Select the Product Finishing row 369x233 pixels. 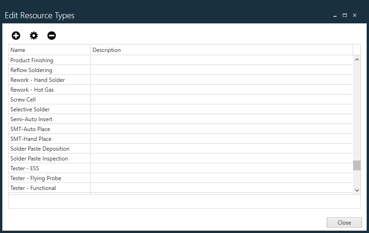click(32, 60)
